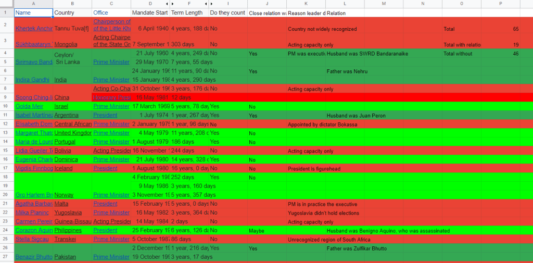Click President link in the Philippines row
533x263 pixels.
click(105, 230)
